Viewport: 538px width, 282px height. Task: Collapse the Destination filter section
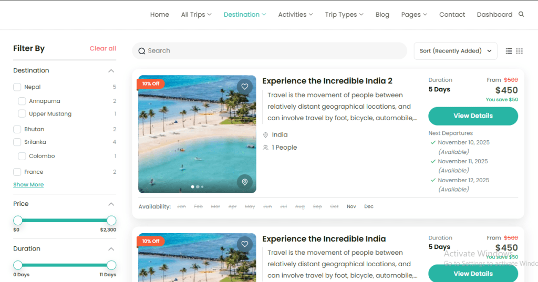[x=111, y=70]
